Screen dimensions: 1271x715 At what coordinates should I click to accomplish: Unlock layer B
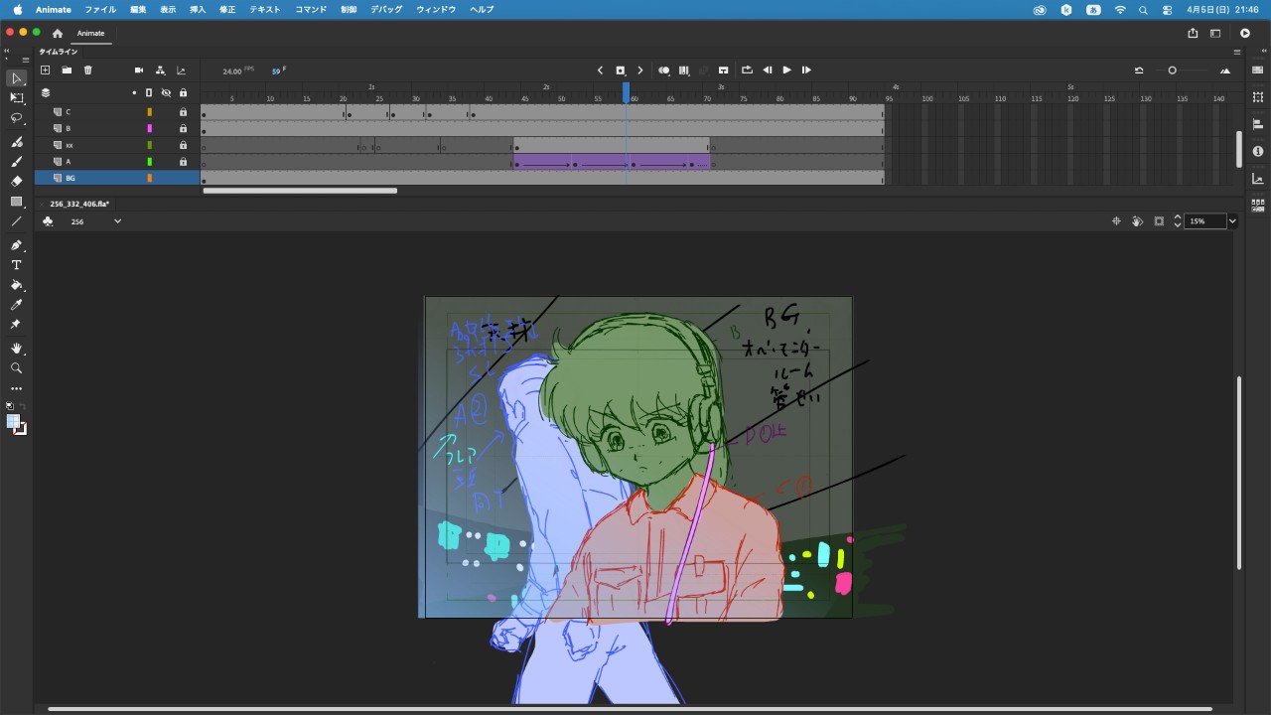tap(183, 129)
